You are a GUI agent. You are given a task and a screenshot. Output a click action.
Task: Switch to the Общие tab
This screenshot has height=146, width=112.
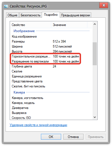click(12, 15)
